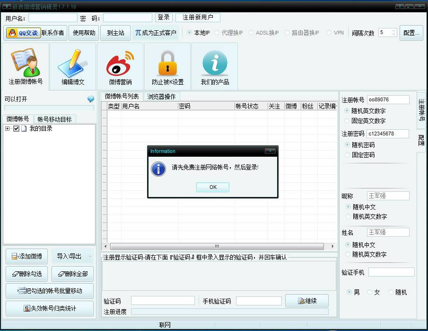Click 成为正式客户 button
Viewport: 428px width, 331px height.
156,33
